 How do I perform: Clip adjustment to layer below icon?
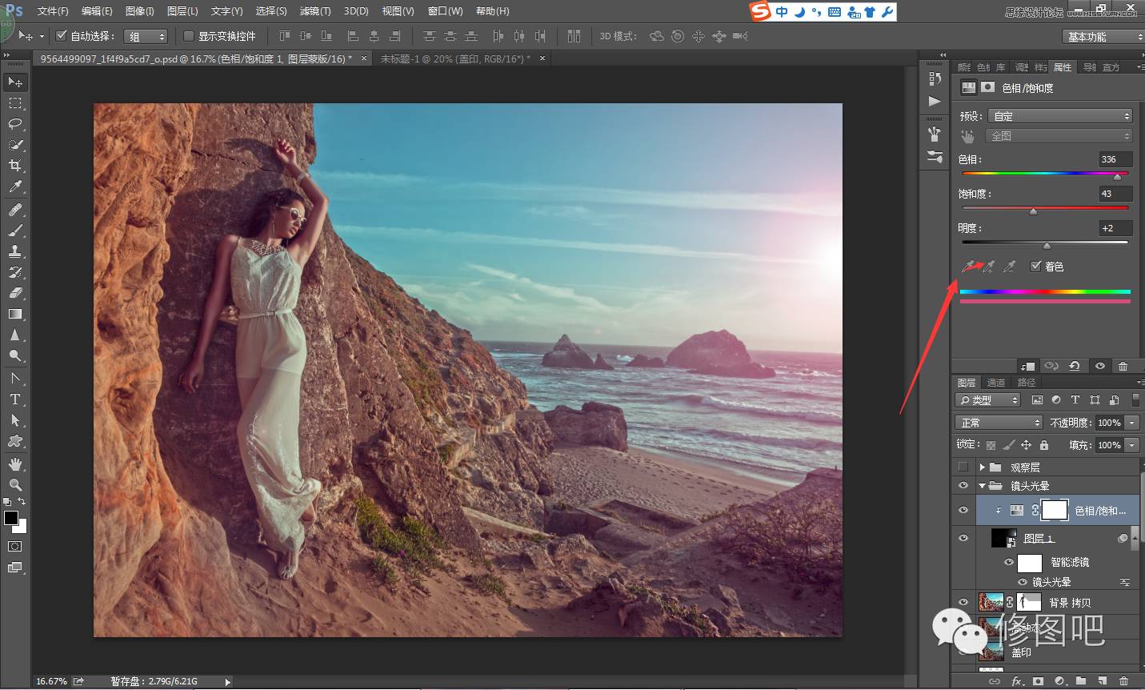pyautogui.click(x=1027, y=366)
